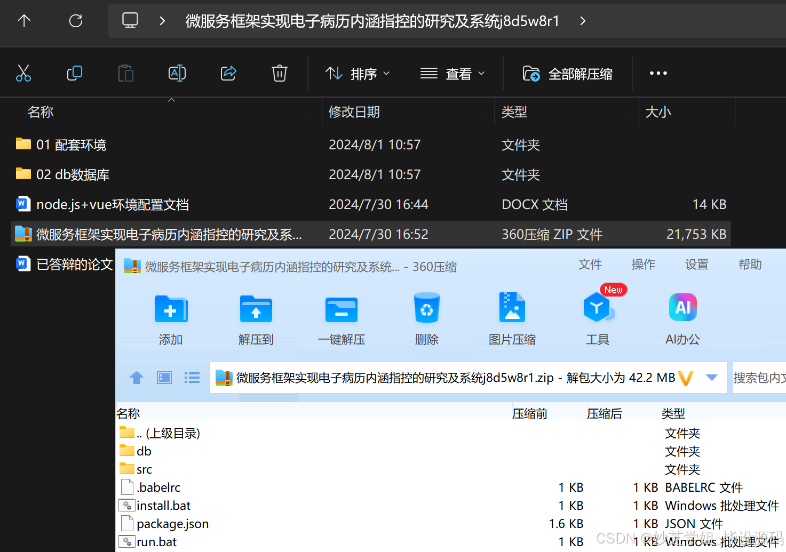Click the folder path text in address bar
The image size is (786, 552).
tap(372, 21)
